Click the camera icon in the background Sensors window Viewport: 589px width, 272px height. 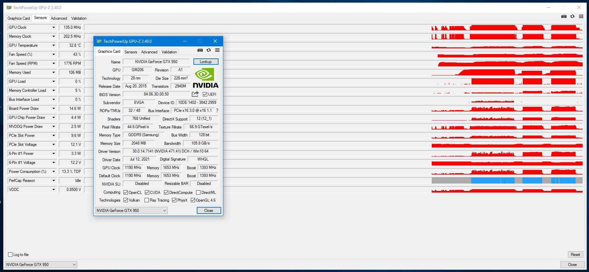click(564, 16)
